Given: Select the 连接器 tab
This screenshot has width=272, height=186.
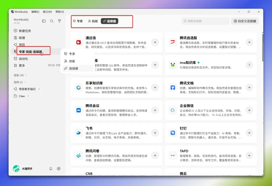Looking at the screenshot, I should 110,21.
